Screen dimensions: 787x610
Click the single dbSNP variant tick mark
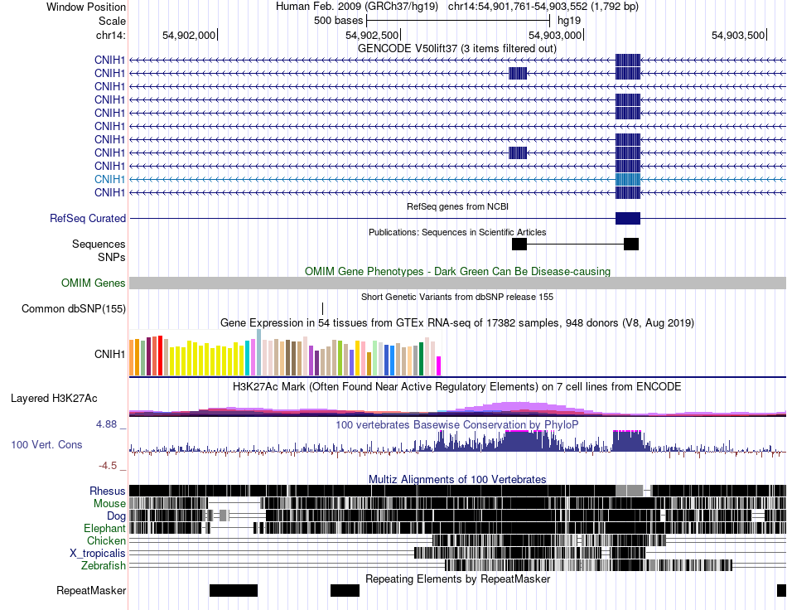323,309
